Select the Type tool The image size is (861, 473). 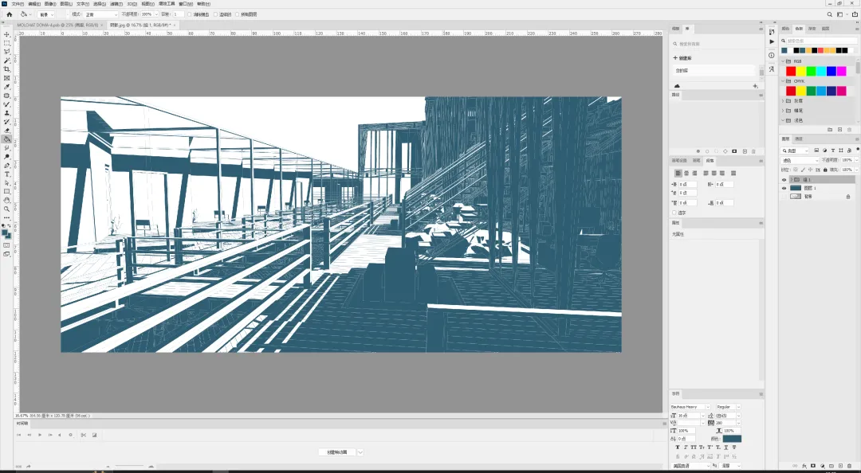(x=6, y=174)
